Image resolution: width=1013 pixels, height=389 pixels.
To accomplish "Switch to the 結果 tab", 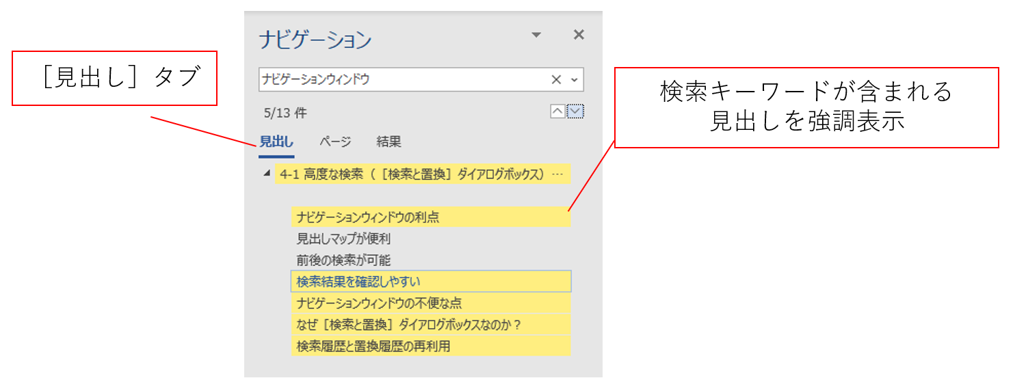I will coord(389,142).
